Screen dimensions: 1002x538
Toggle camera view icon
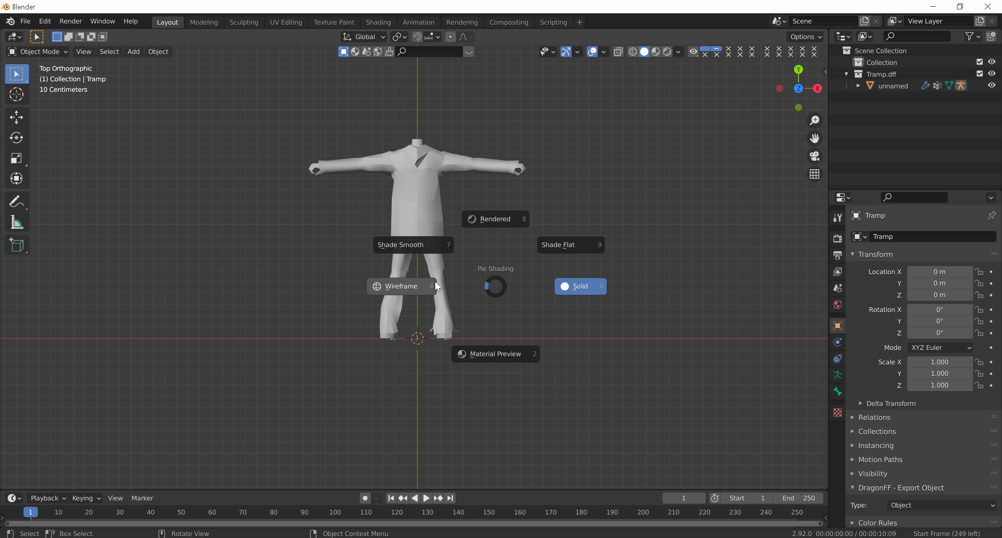(x=815, y=156)
